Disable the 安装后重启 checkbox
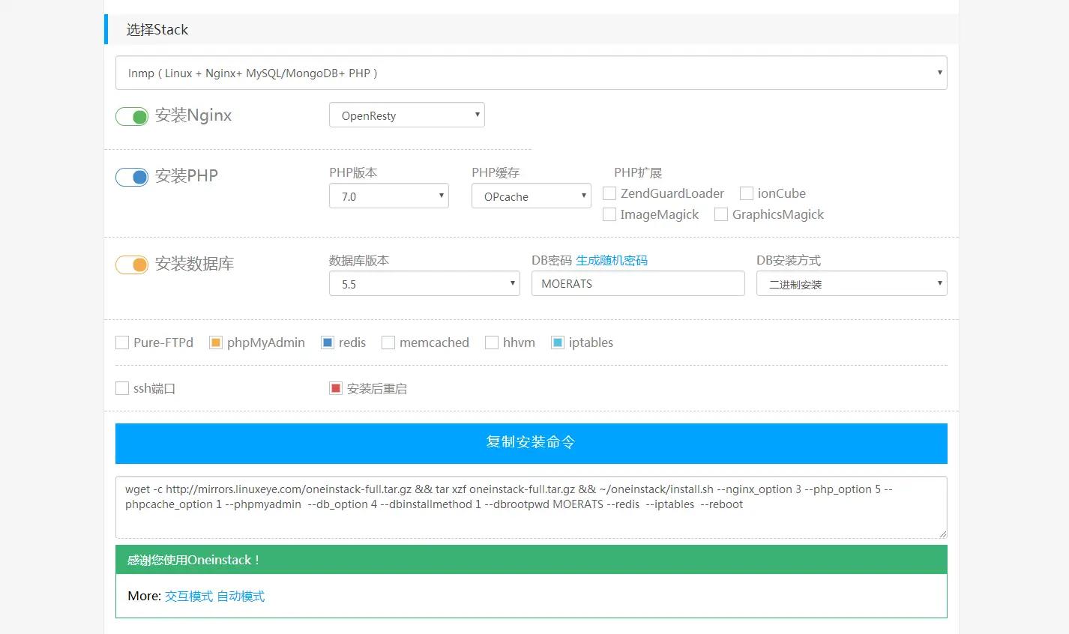The width and height of the screenshot is (1069, 634). (336, 388)
